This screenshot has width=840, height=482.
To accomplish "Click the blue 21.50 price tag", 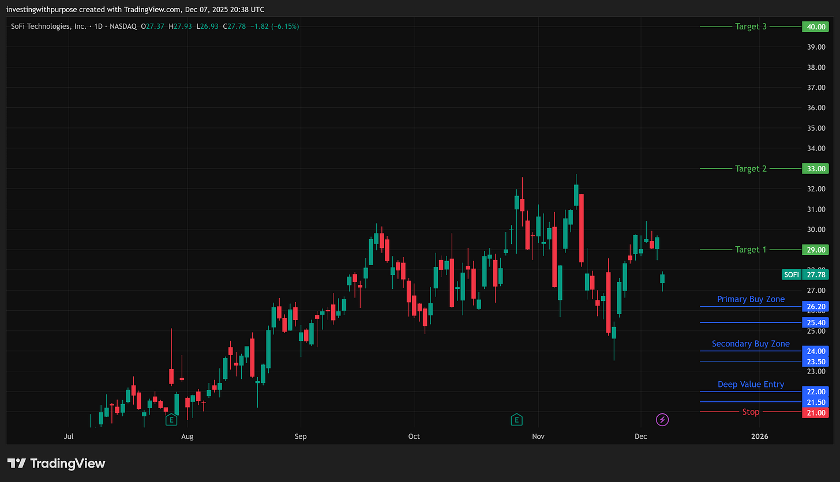I will point(816,402).
